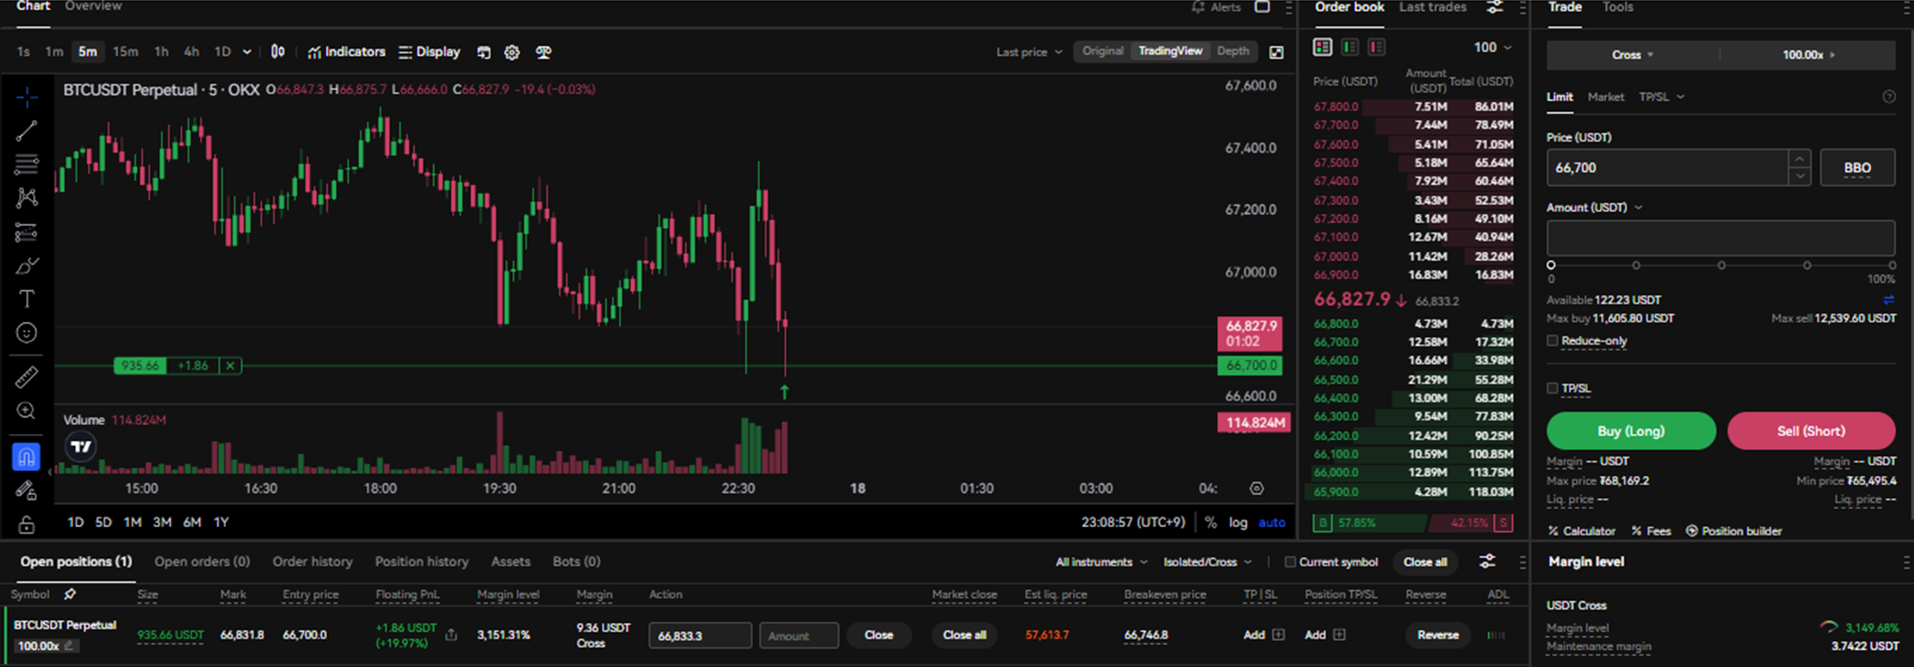Click the chart snapshot save icon
1914x667 pixels.
(483, 52)
